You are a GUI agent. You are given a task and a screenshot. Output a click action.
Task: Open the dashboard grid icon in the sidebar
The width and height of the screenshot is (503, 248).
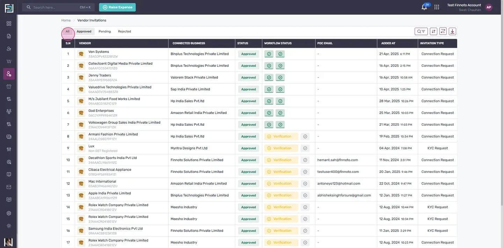(x=9, y=23)
